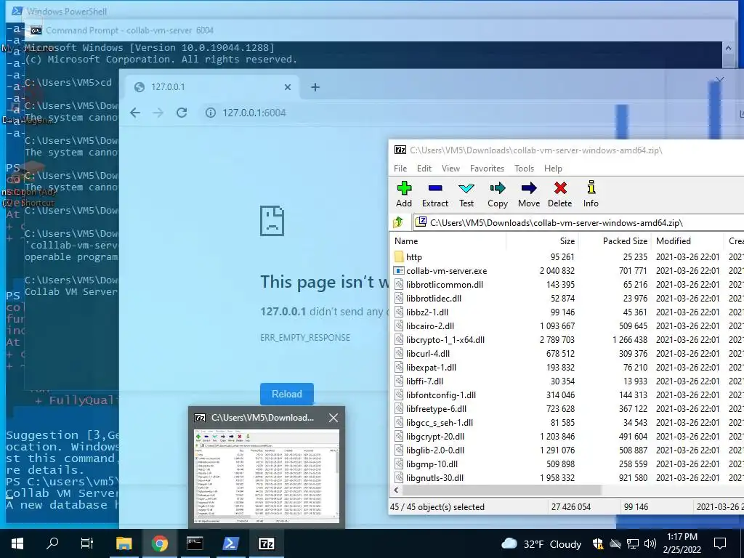744x558 pixels.
Task: Go up one folder level in 7-Zip
Action: (398, 222)
